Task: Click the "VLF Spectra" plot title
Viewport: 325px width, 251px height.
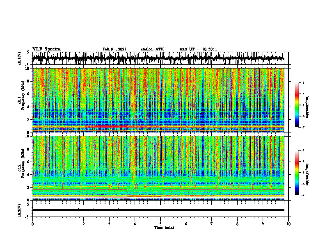Action: coord(46,49)
